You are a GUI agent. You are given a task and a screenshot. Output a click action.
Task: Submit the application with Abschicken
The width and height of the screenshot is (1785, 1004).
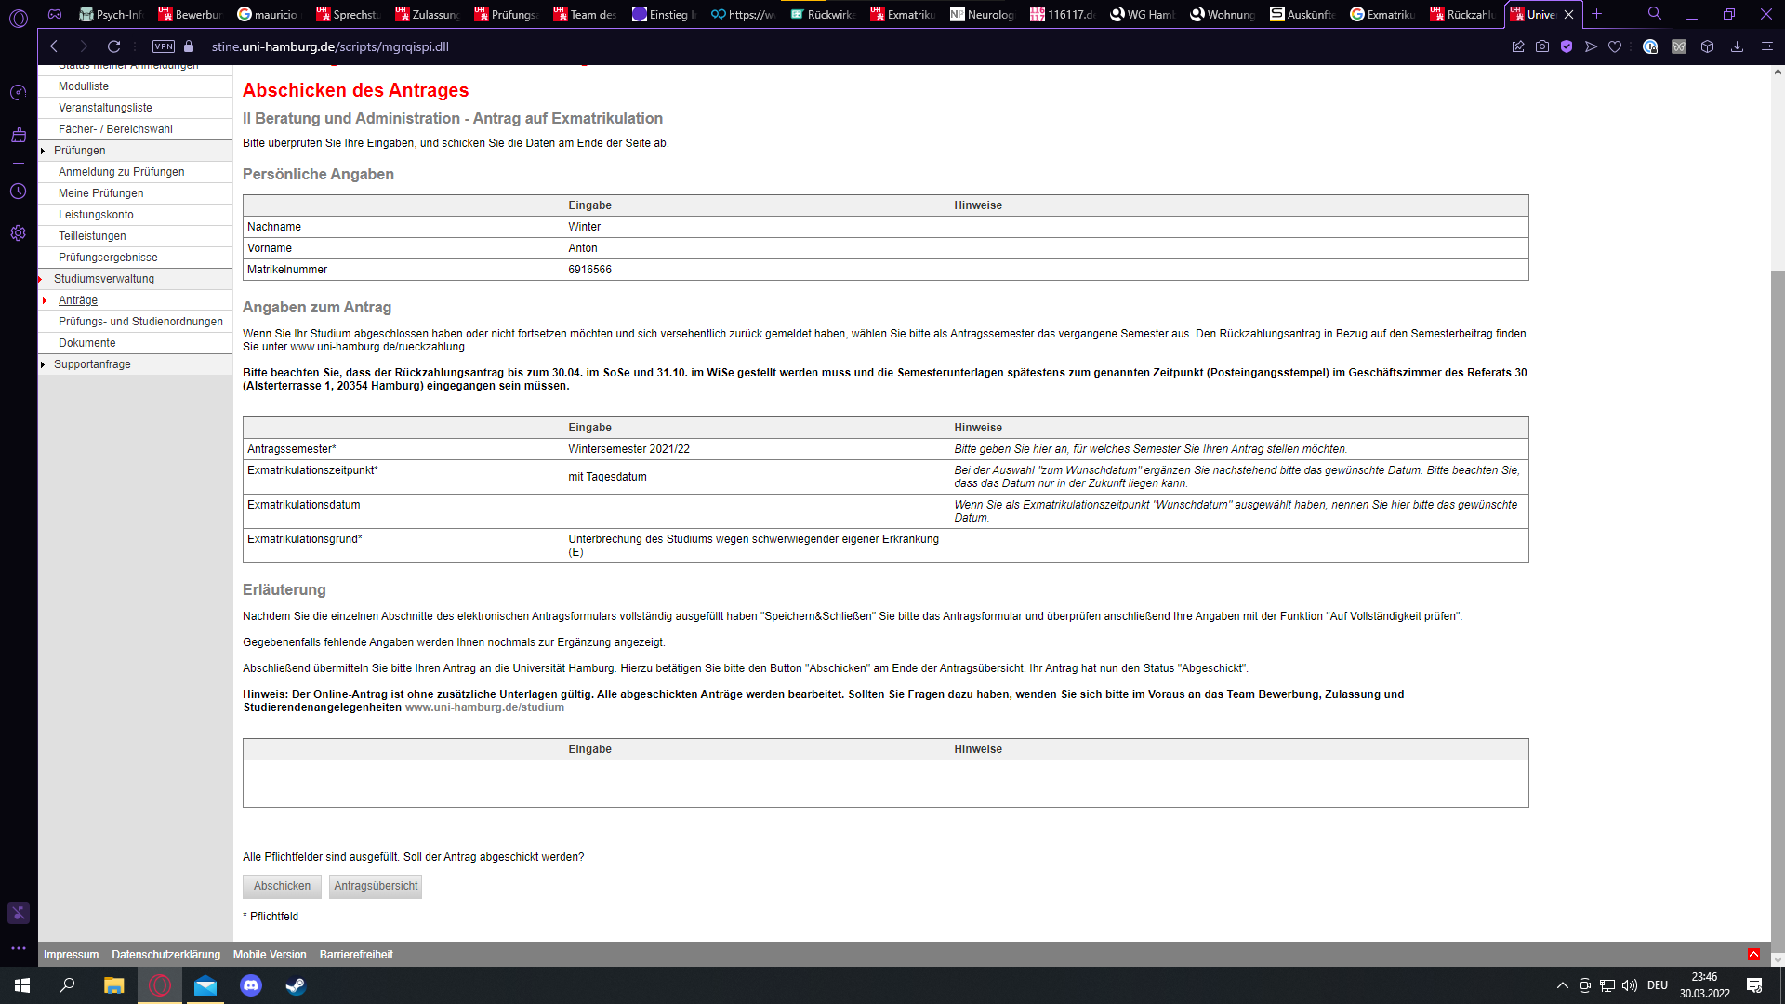click(x=281, y=886)
